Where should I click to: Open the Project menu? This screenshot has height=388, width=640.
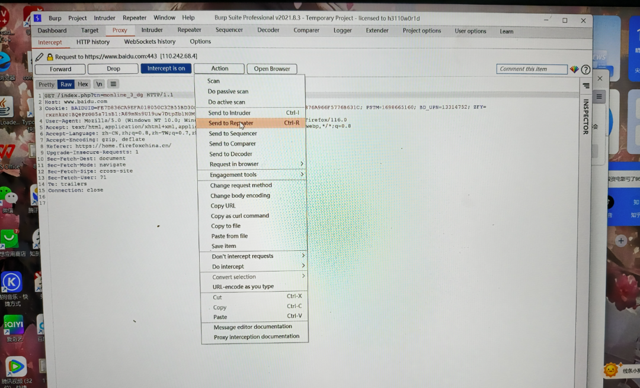tap(78, 18)
